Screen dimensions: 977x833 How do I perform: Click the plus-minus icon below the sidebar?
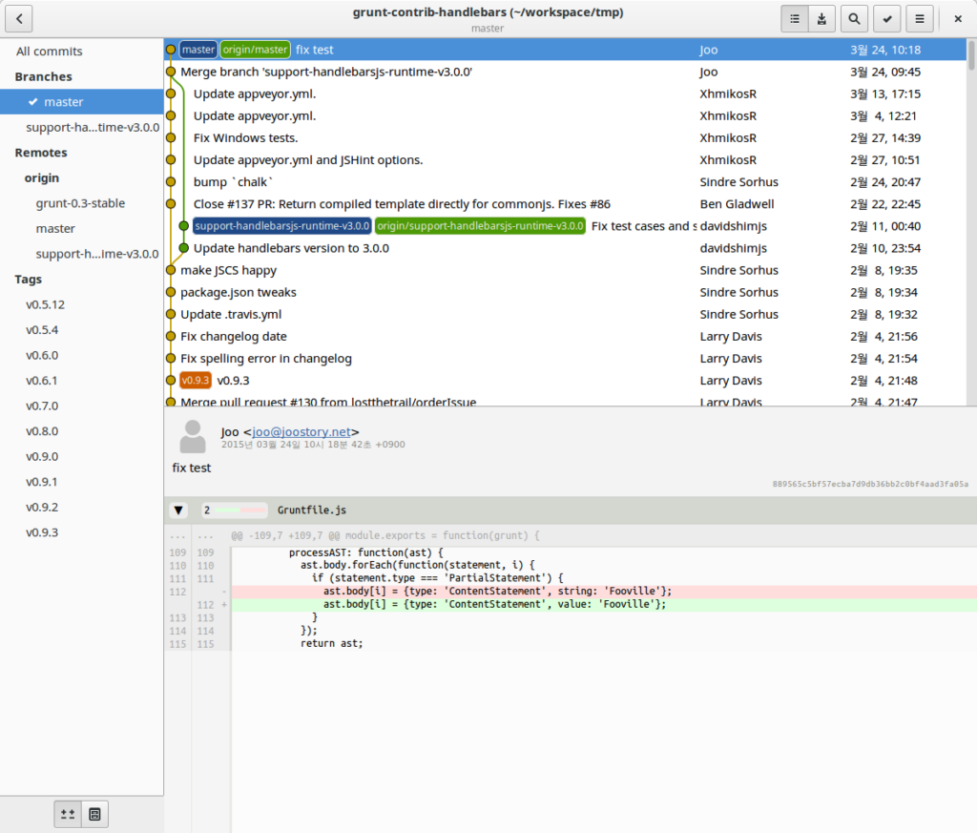pyautogui.click(x=68, y=814)
